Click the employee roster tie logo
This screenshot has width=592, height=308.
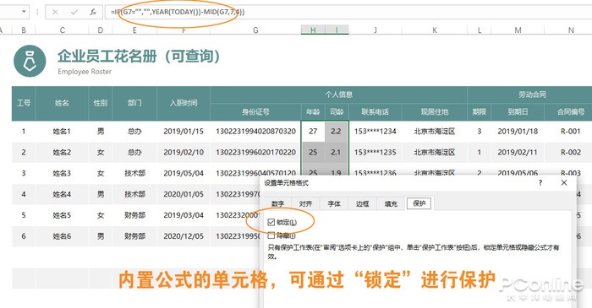[30, 61]
